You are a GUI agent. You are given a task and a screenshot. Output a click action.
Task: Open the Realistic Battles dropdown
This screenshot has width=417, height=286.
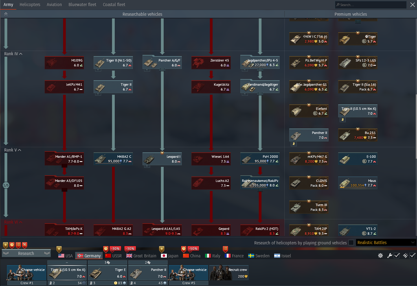tap(386, 242)
